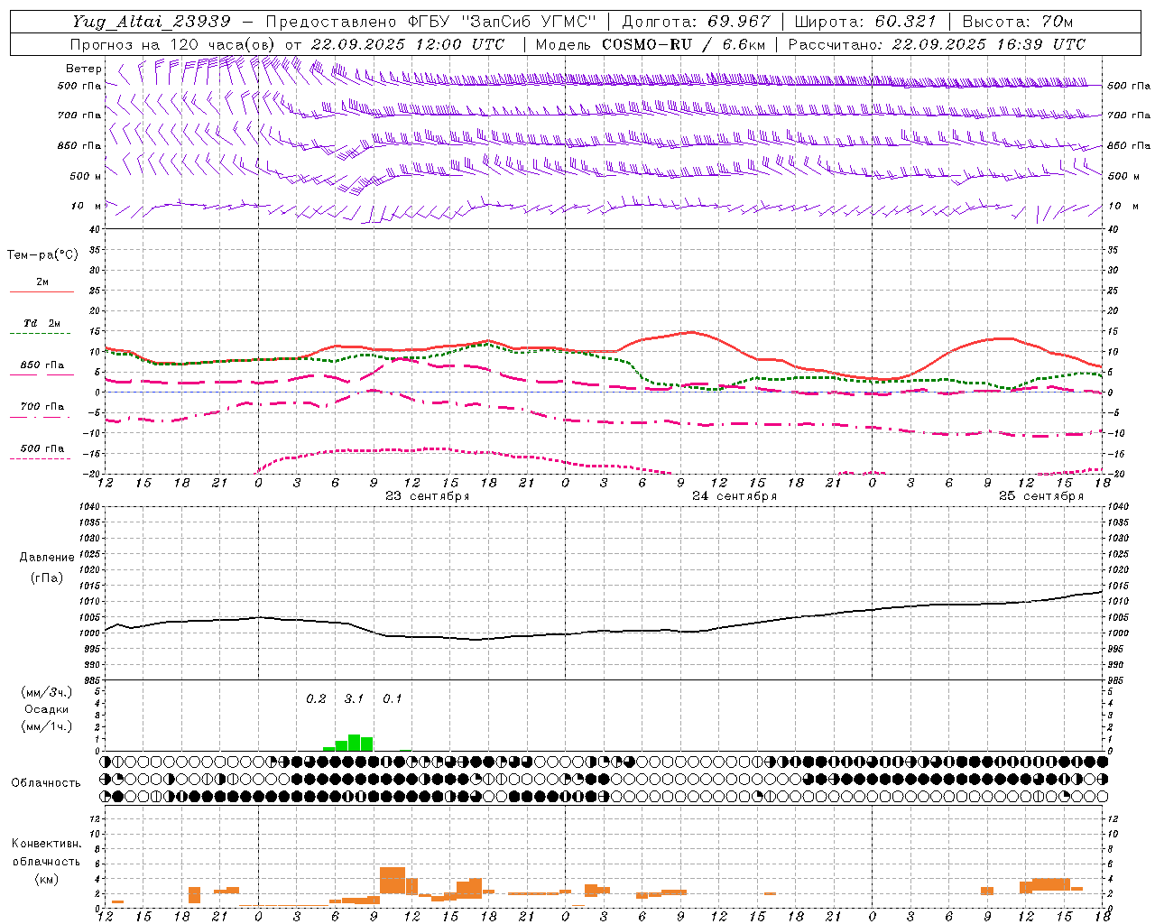This screenshot has width=1155, height=924.
Task: Click the Долгота: 69.967 value
Action: click(x=697, y=22)
